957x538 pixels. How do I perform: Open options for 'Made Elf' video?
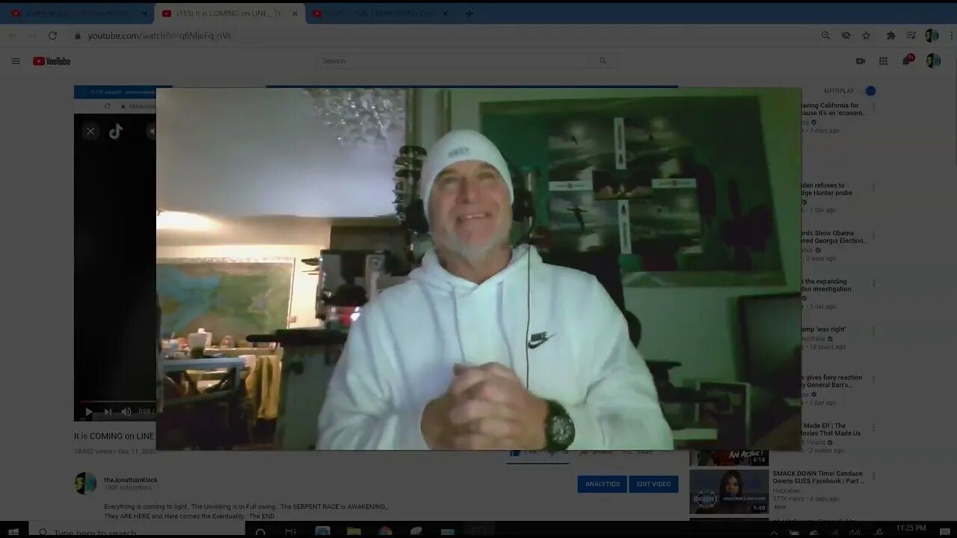[x=873, y=427]
